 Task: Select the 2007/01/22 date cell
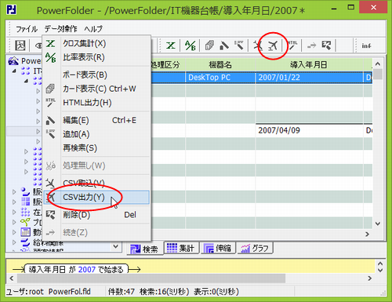pos(309,78)
